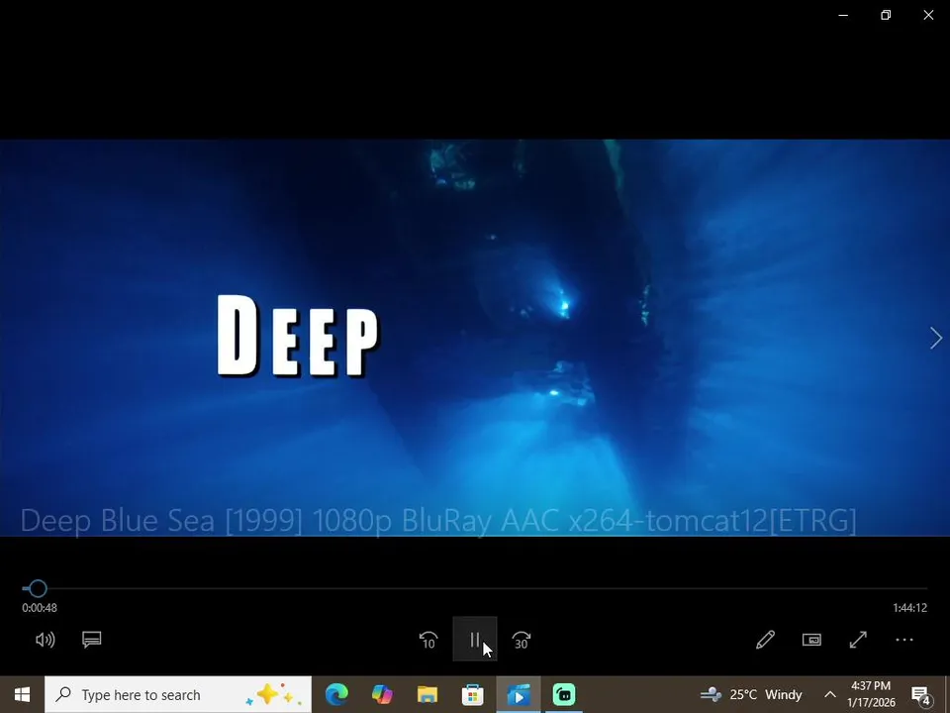Open Microsoft Edge from the taskbar
This screenshot has height=713, width=950.
[x=336, y=695]
